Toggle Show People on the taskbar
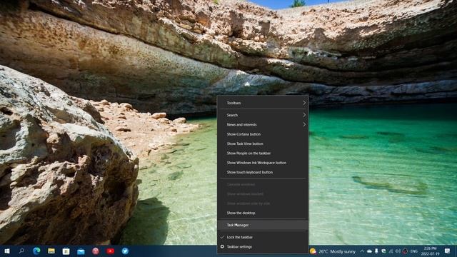457x257 pixels. (x=263, y=153)
